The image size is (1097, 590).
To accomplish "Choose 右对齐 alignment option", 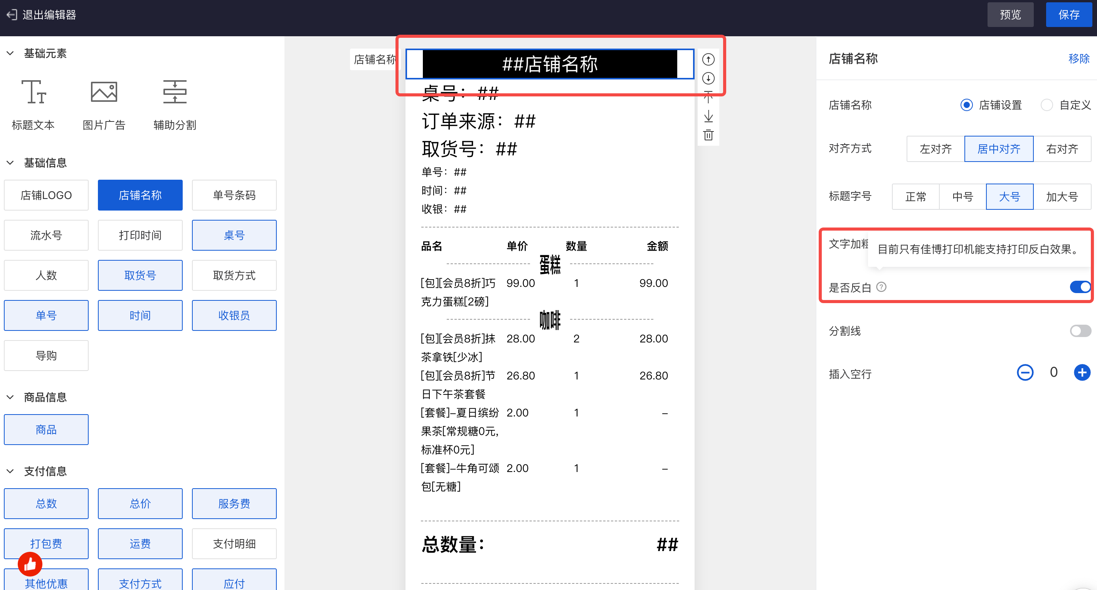I will tap(1062, 149).
